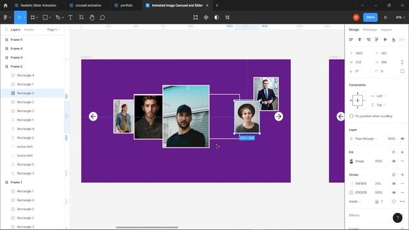Click the Create component icon
409x230 pixels.
(x=206, y=17)
